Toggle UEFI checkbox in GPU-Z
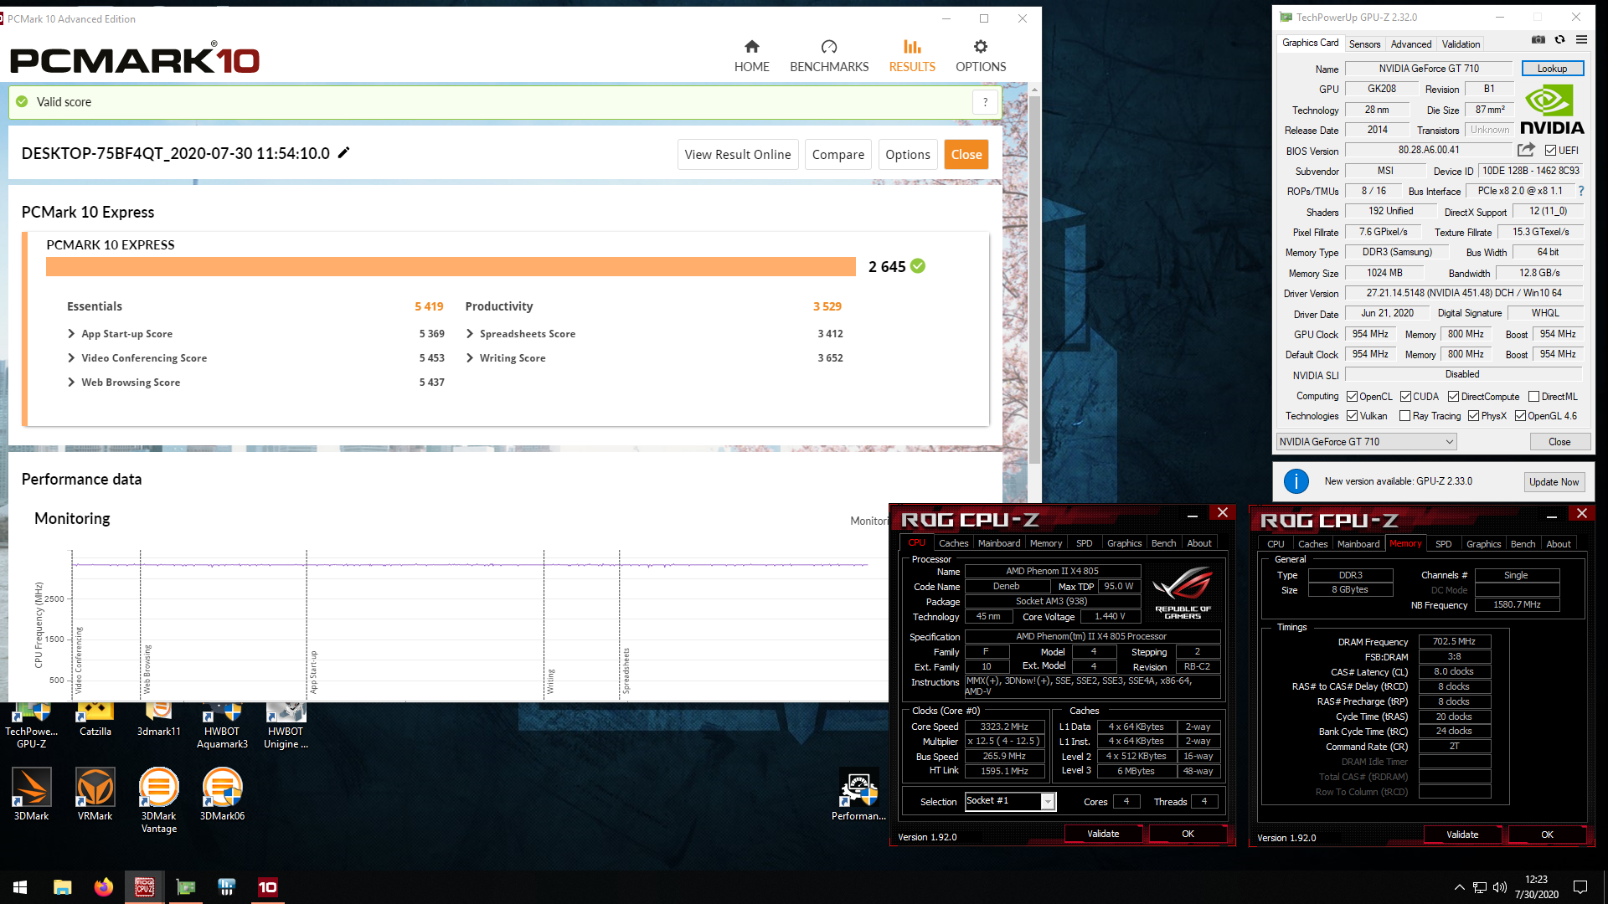Image resolution: width=1608 pixels, height=904 pixels. point(1550,151)
